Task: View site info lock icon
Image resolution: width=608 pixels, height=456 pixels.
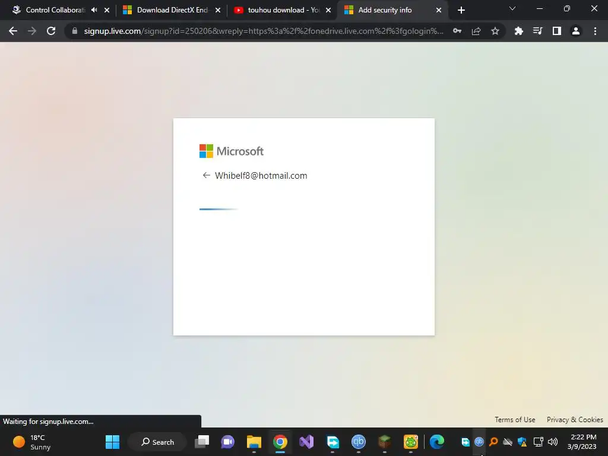Action: pyautogui.click(x=75, y=31)
